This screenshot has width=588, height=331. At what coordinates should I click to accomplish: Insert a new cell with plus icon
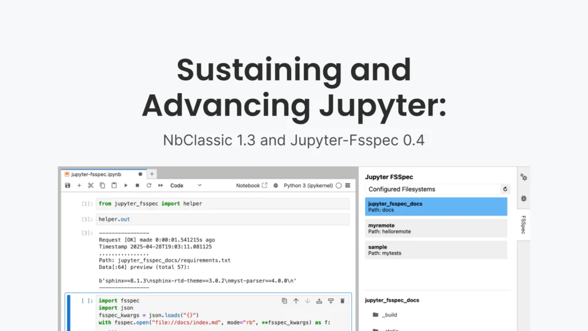coord(79,186)
